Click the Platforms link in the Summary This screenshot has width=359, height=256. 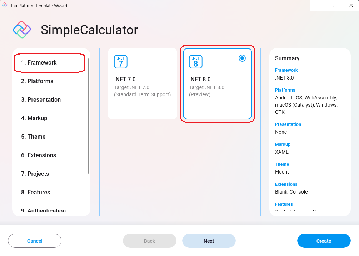(285, 90)
